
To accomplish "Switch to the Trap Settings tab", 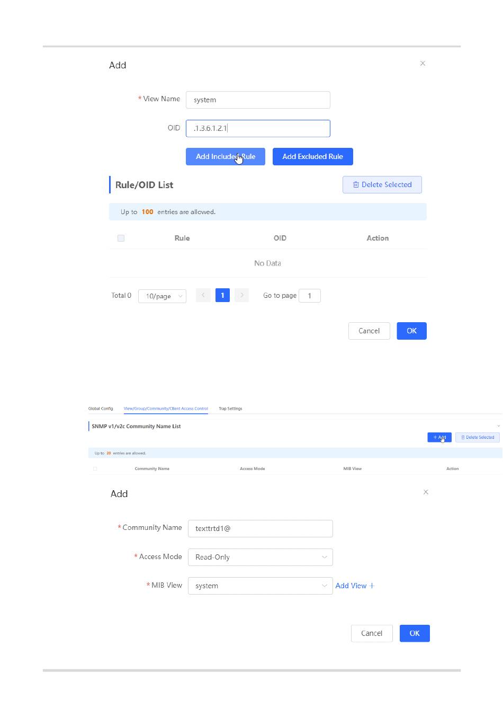I will pos(230,409).
